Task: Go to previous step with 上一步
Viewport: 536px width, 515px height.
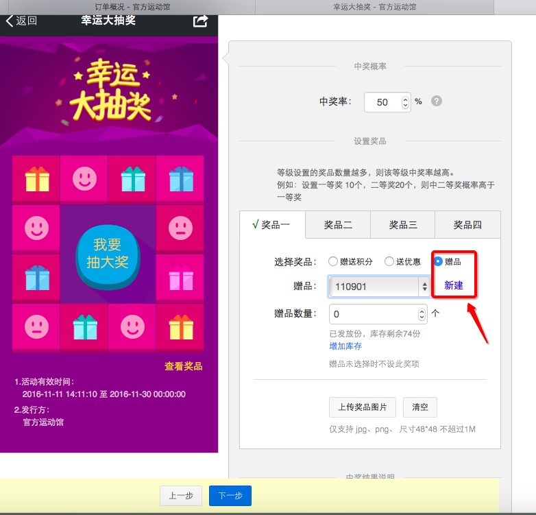Action: coord(181,496)
